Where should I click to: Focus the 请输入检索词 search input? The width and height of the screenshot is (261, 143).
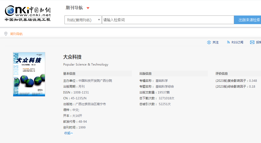coord(168,20)
